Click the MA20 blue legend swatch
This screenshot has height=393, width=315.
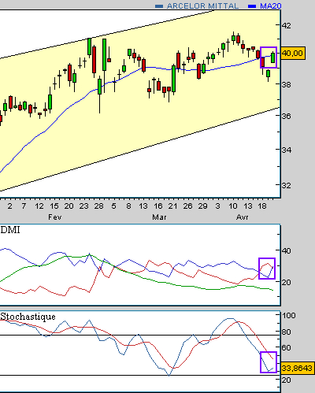(252, 6)
